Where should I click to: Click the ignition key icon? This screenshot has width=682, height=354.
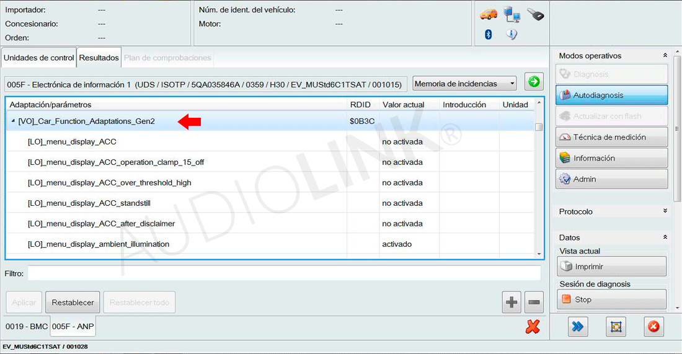tap(535, 14)
